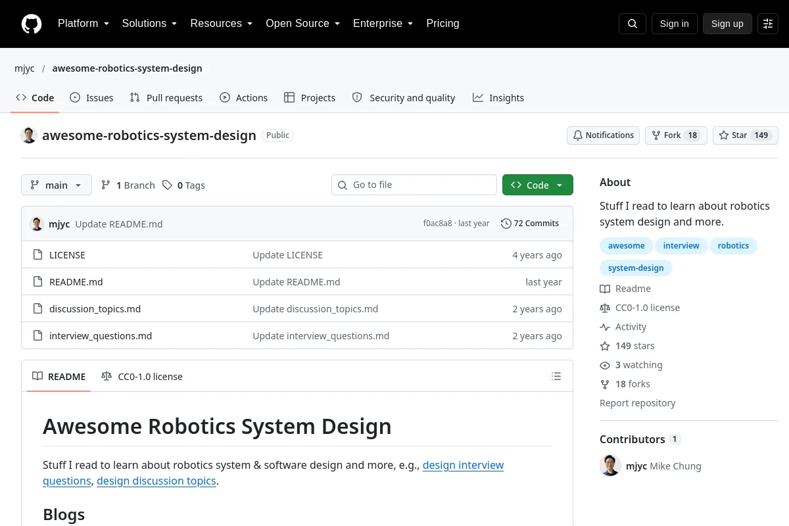The width and height of the screenshot is (789, 526).
Task: Click file icon next to interview_questions.md
Action: [x=38, y=336]
